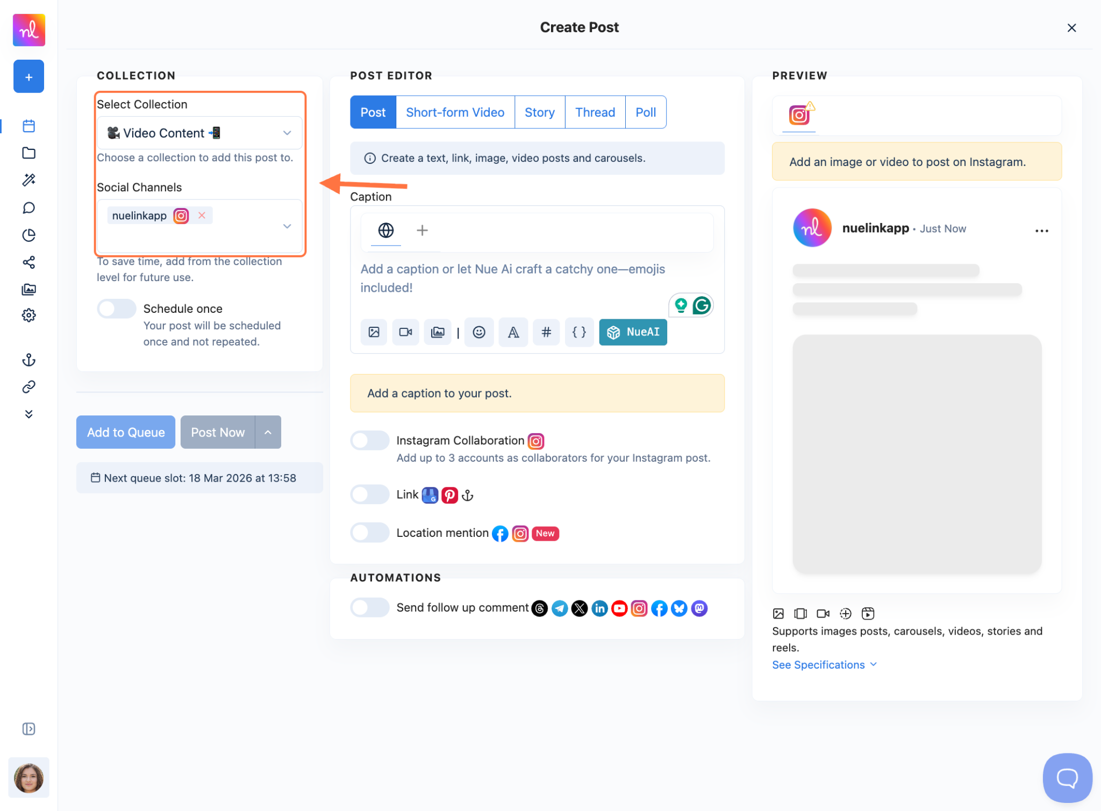Open the Video Content collection dropdown
1101x811 pixels.
point(199,133)
